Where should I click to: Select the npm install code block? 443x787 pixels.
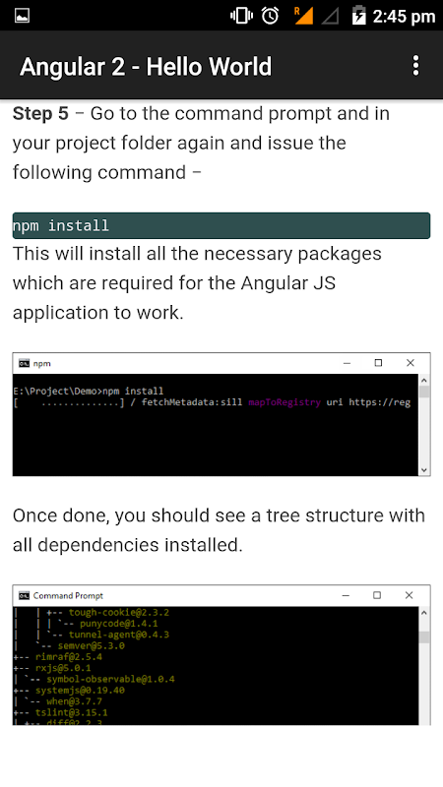(x=221, y=225)
